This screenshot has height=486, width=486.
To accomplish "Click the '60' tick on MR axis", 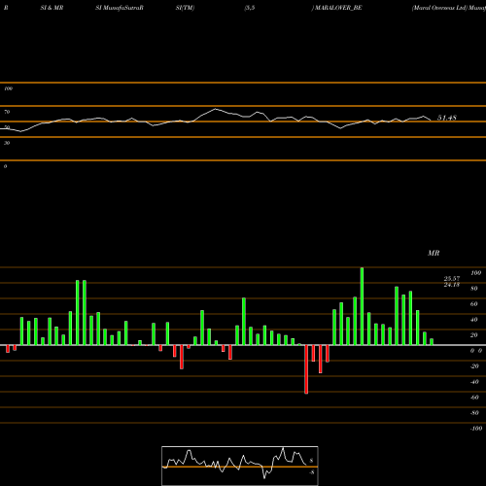I will point(474,304).
